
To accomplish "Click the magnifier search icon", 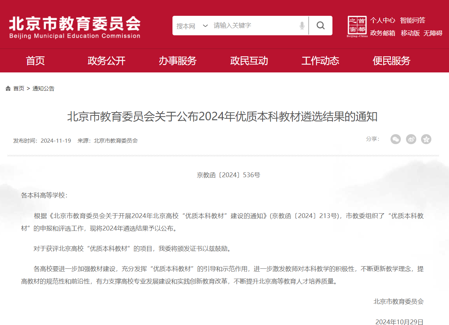I will pyautogui.click(x=320, y=25).
